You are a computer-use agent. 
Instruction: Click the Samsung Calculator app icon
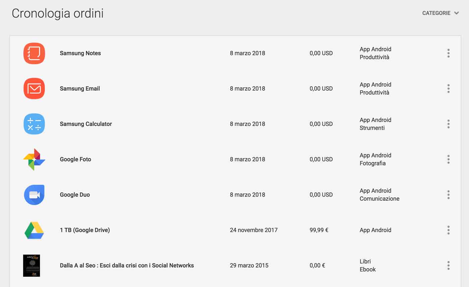coord(34,124)
